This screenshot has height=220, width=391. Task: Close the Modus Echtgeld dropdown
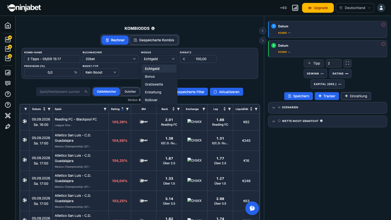click(x=159, y=59)
